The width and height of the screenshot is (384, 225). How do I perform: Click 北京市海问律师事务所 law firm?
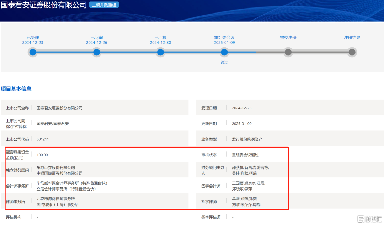point(55,199)
